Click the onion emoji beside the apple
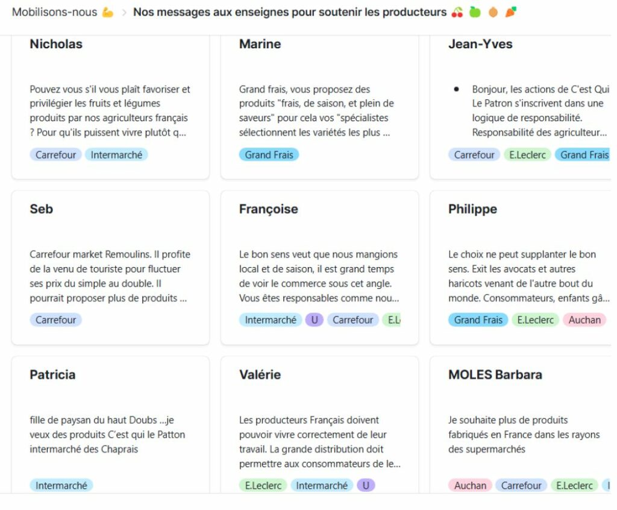 [x=493, y=12]
